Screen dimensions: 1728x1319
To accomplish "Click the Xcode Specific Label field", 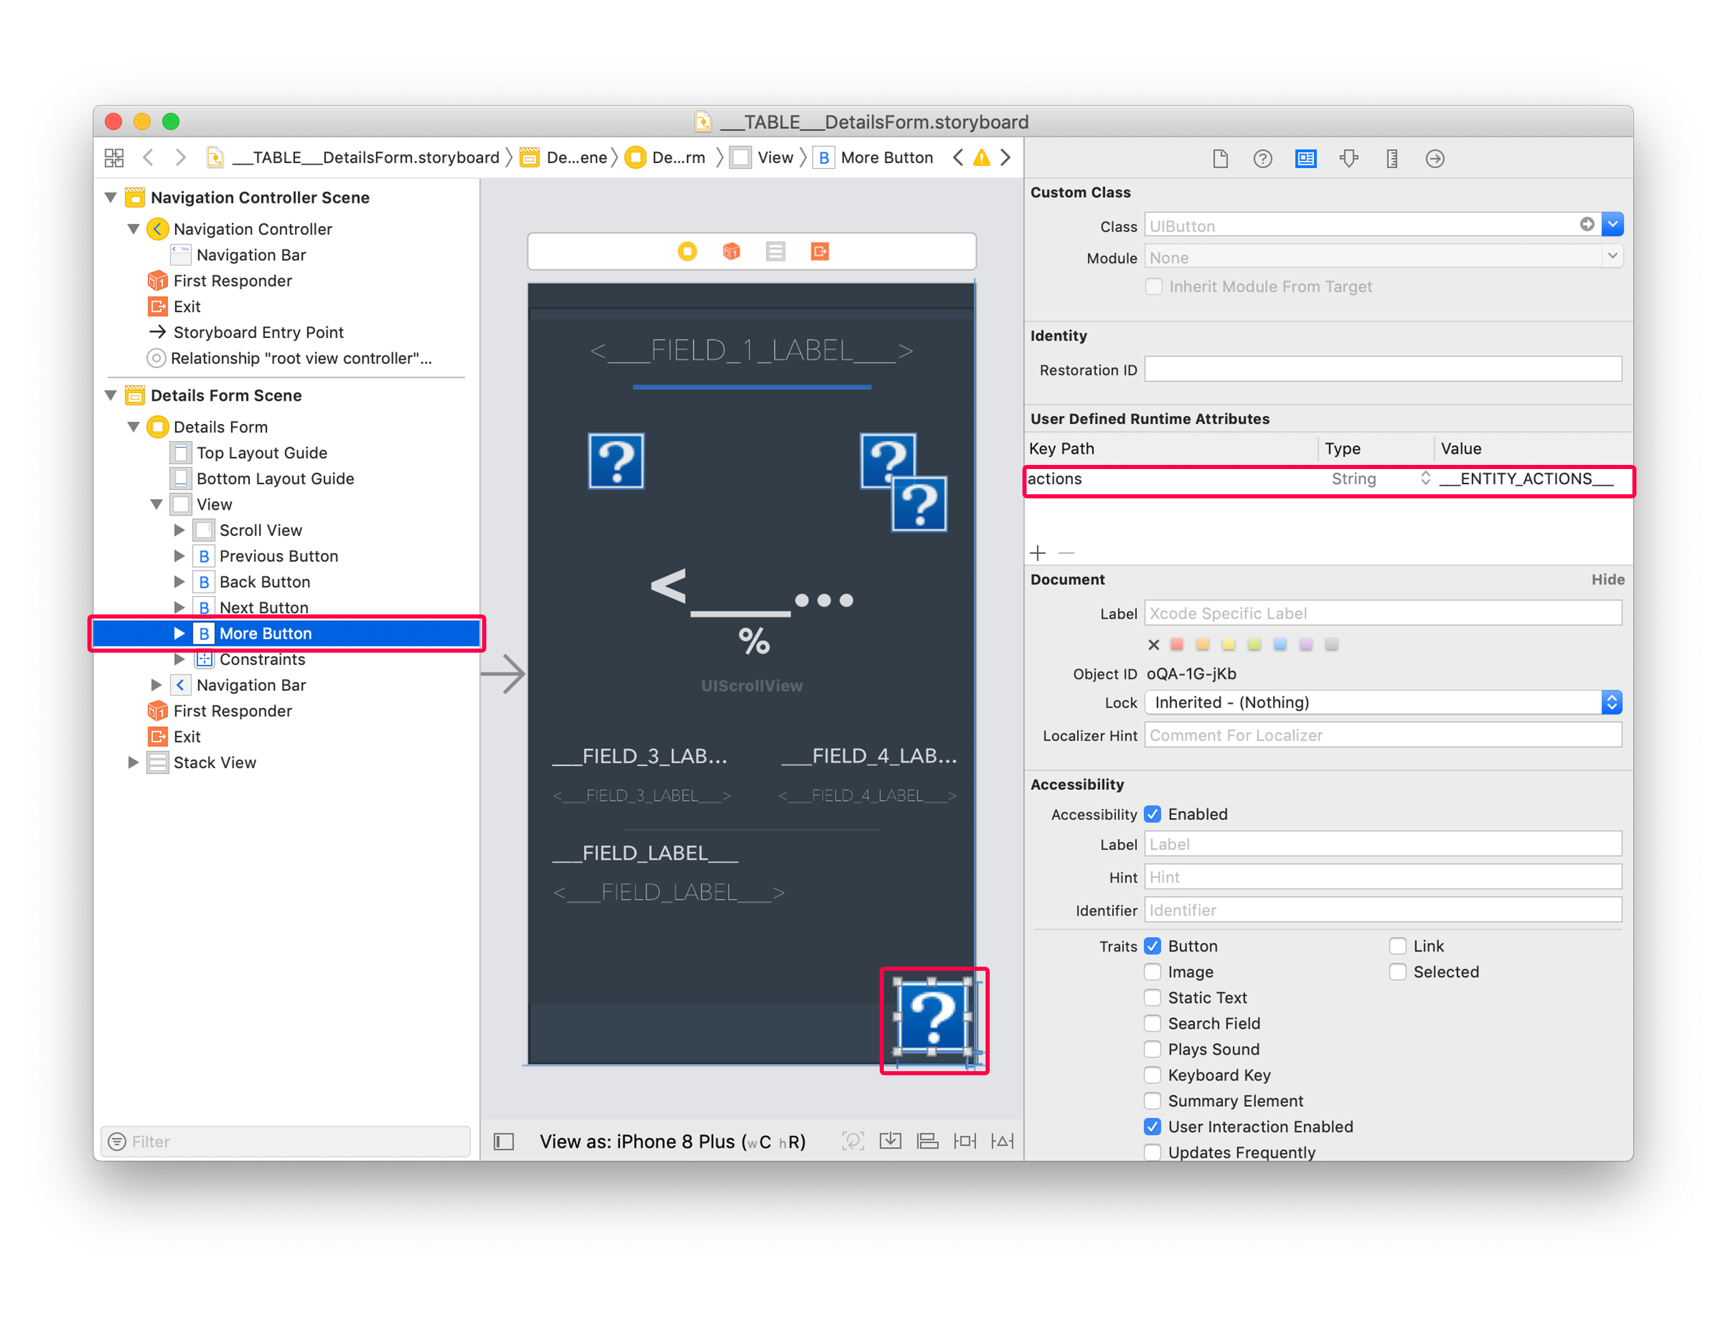I will pos(1383,613).
